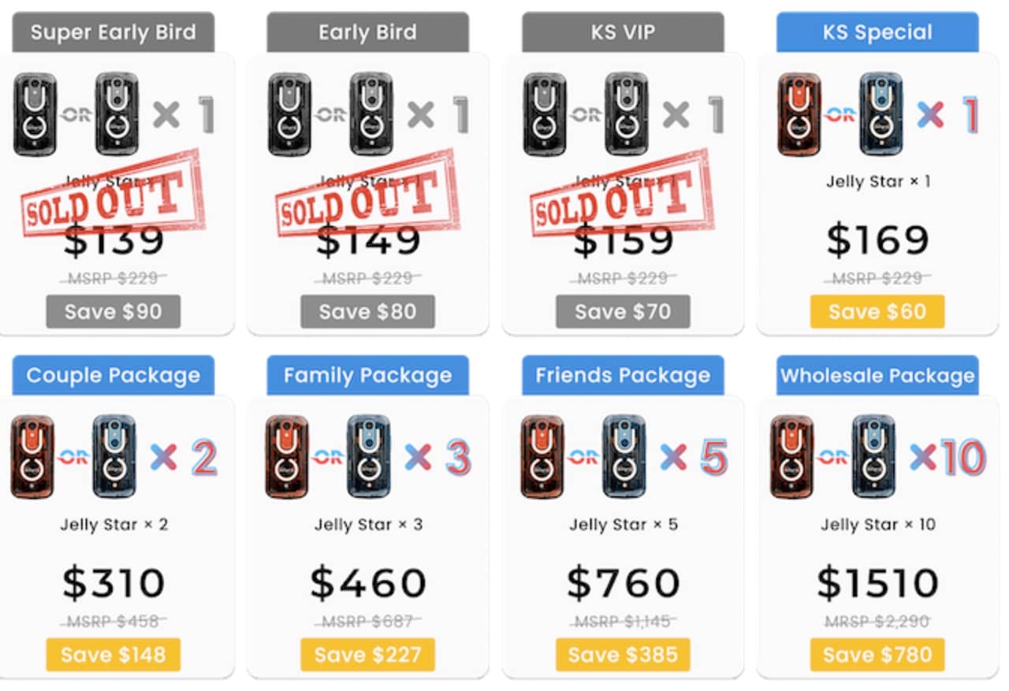Viewport: 1009px width, 691px height.
Task: Click the blue phone in KS Special
Action: pyautogui.click(x=881, y=115)
